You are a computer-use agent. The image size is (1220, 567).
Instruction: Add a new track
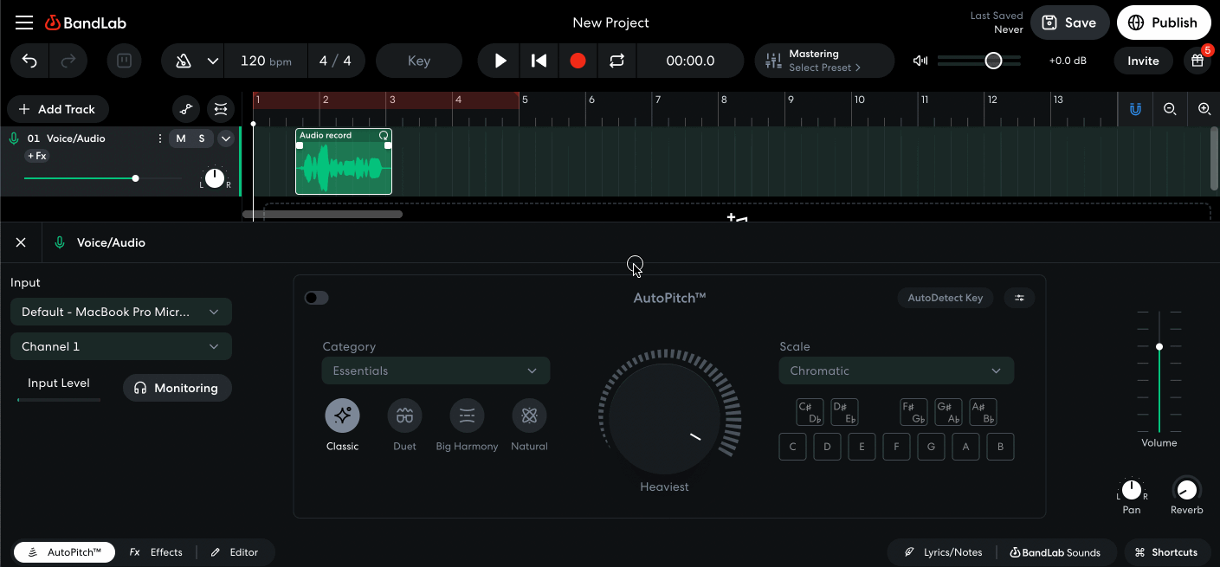57,109
